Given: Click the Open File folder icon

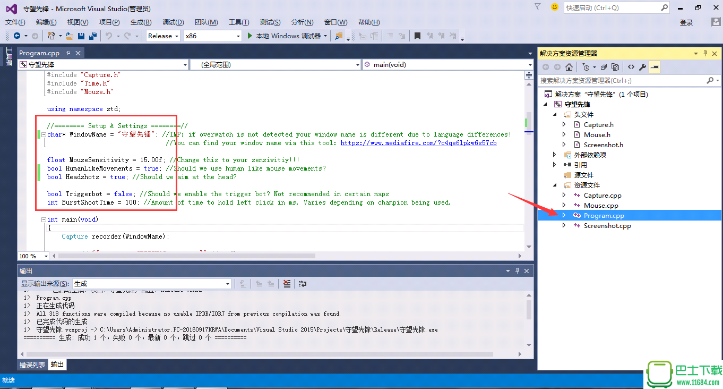Looking at the screenshot, I should click(70, 36).
